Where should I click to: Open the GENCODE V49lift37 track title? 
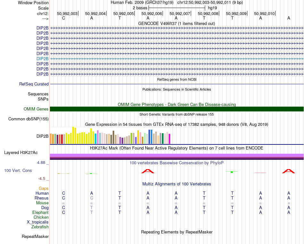pos(176,23)
